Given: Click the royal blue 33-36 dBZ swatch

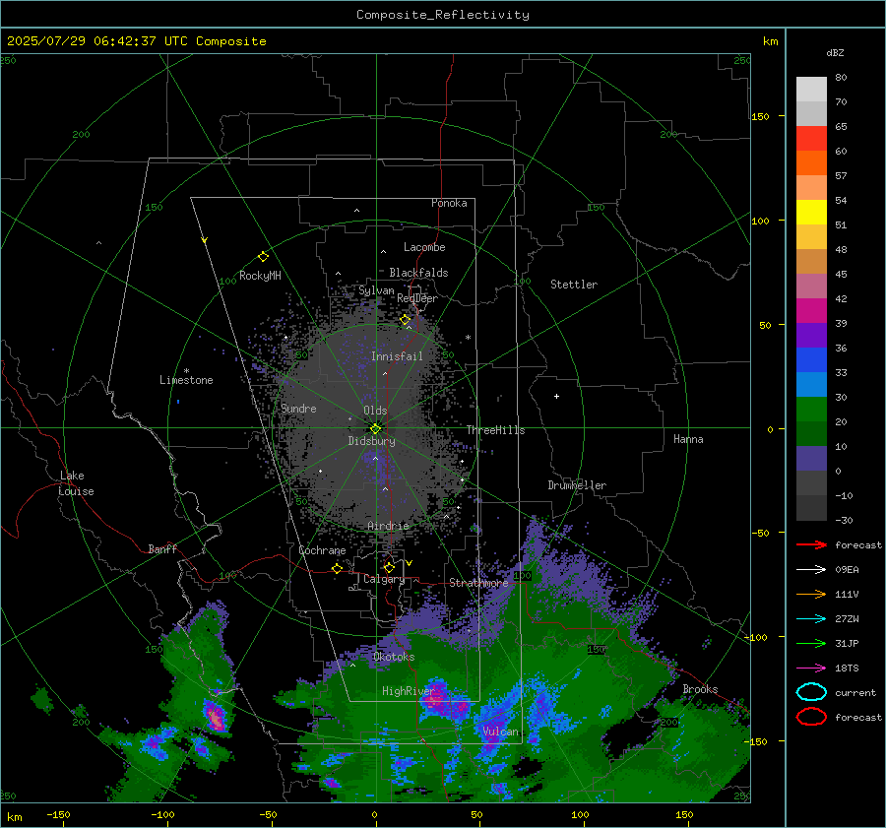Looking at the screenshot, I should pyautogui.click(x=811, y=360).
